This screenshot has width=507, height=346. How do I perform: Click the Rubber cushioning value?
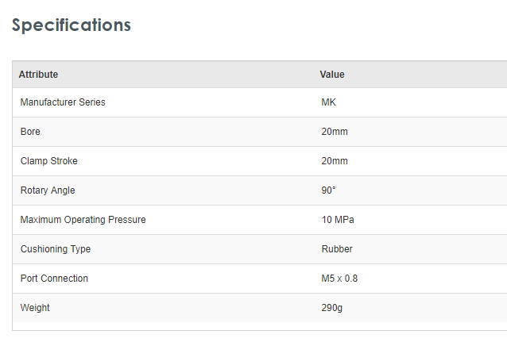click(337, 249)
